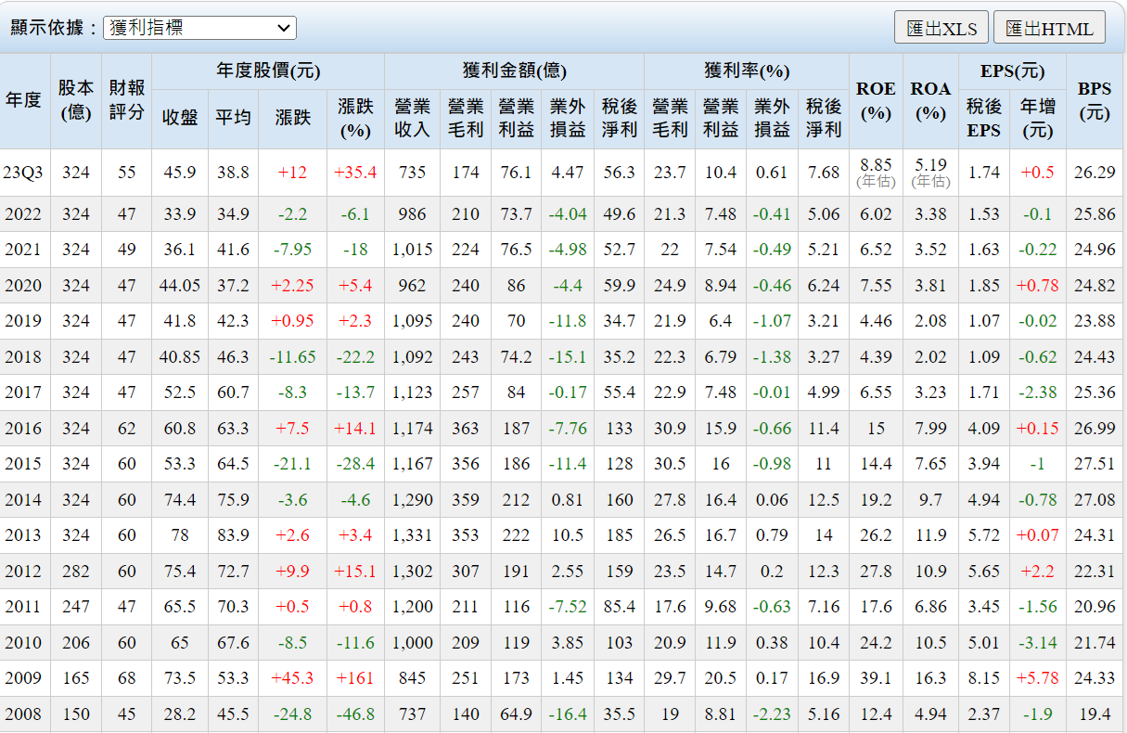
Task: Click the 股本(億) column header
Action: pos(76,100)
